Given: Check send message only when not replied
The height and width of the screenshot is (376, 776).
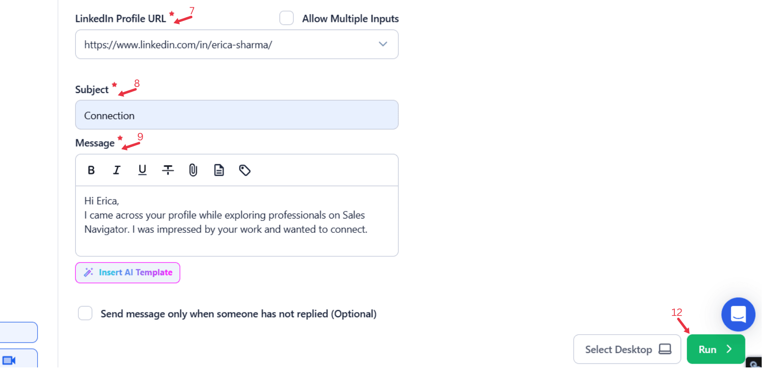Looking at the screenshot, I should click(x=85, y=313).
